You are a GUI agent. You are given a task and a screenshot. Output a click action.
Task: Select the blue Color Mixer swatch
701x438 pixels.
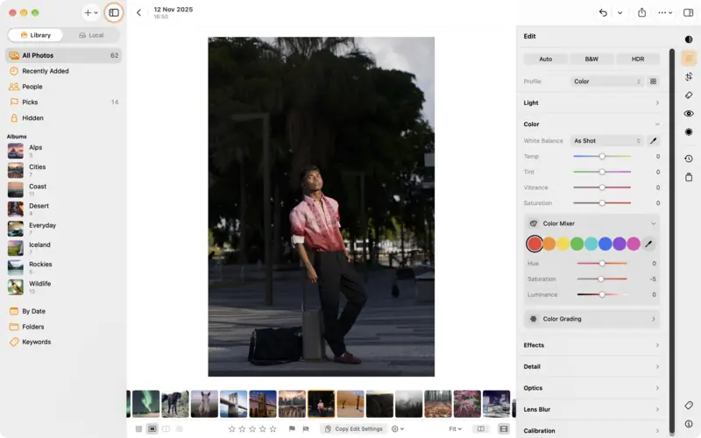point(605,244)
